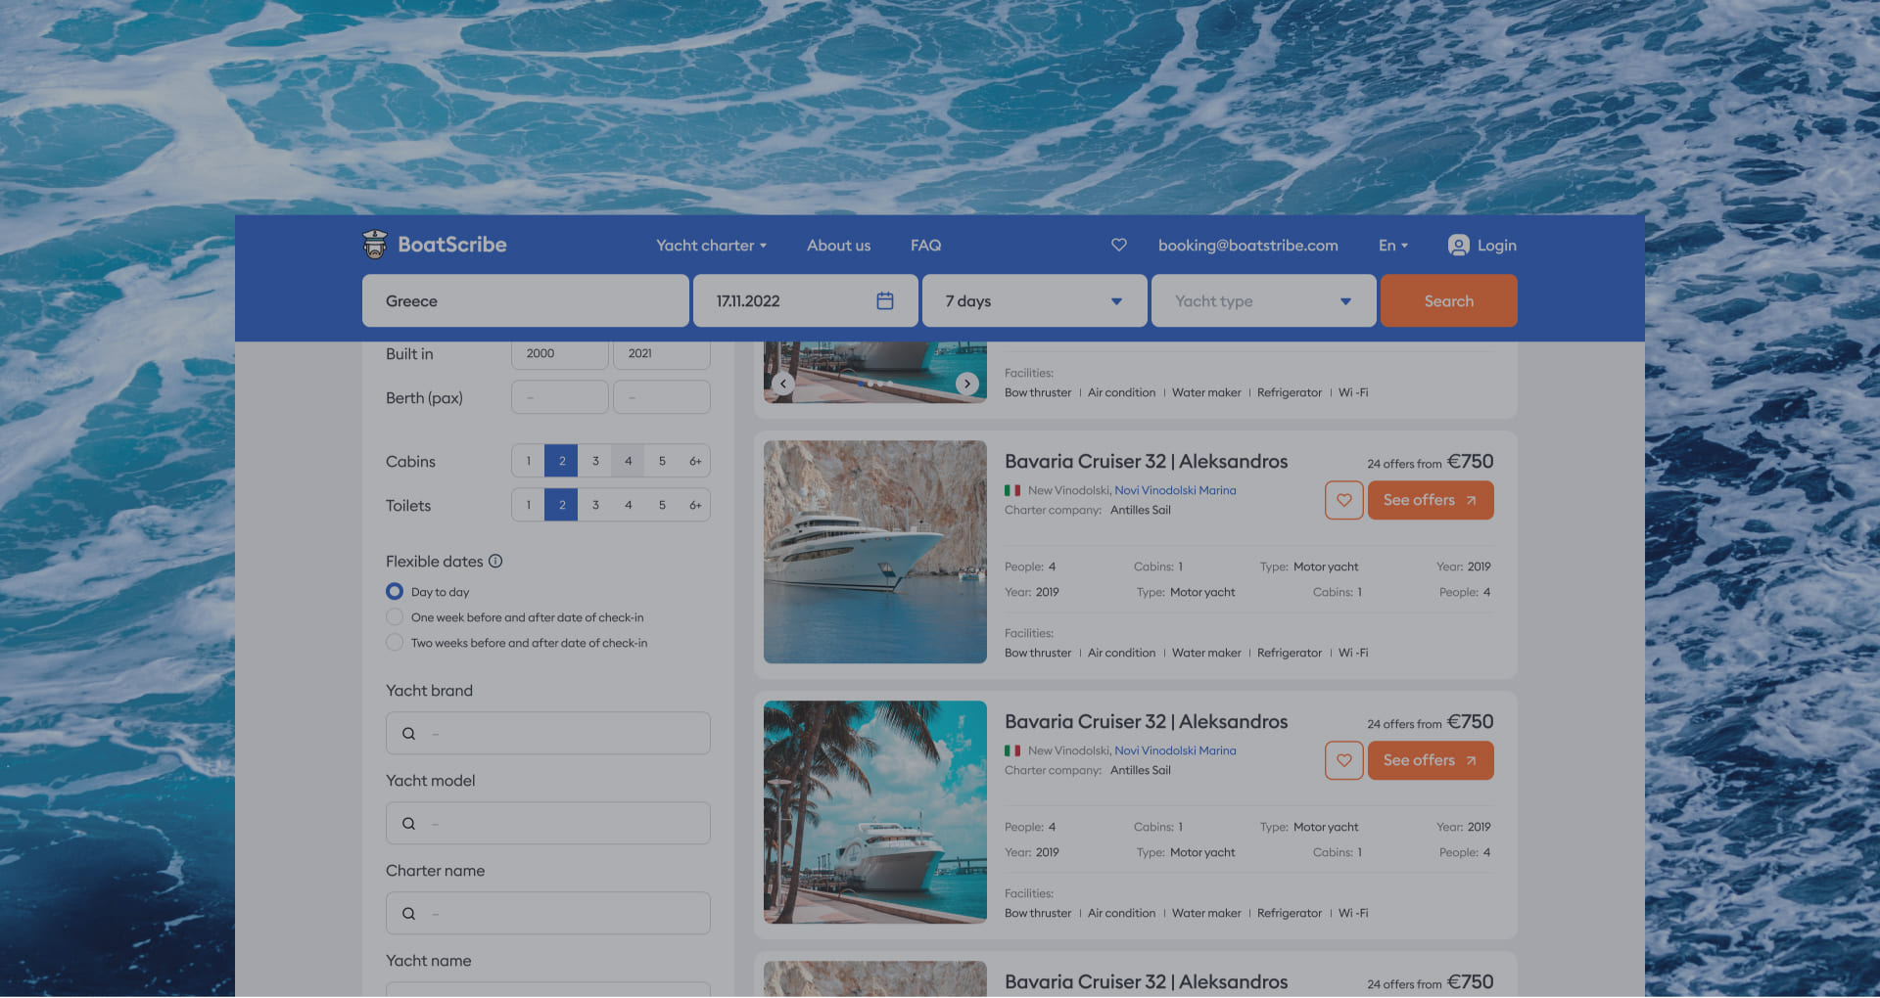Select Two weeks before and after option
This screenshot has height=998, width=1880.
point(395,643)
